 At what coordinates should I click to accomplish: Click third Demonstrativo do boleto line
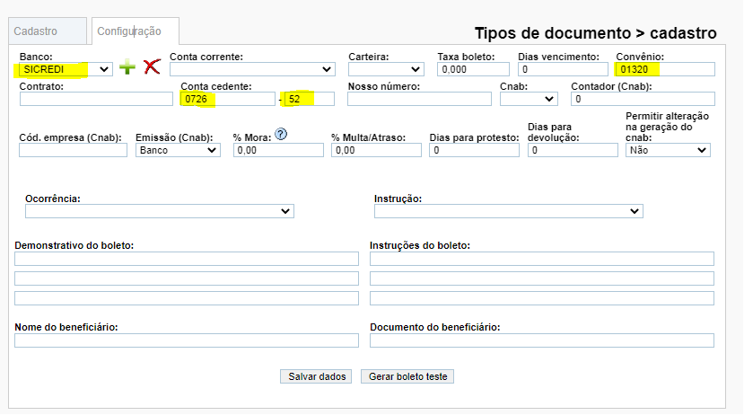[x=187, y=298]
